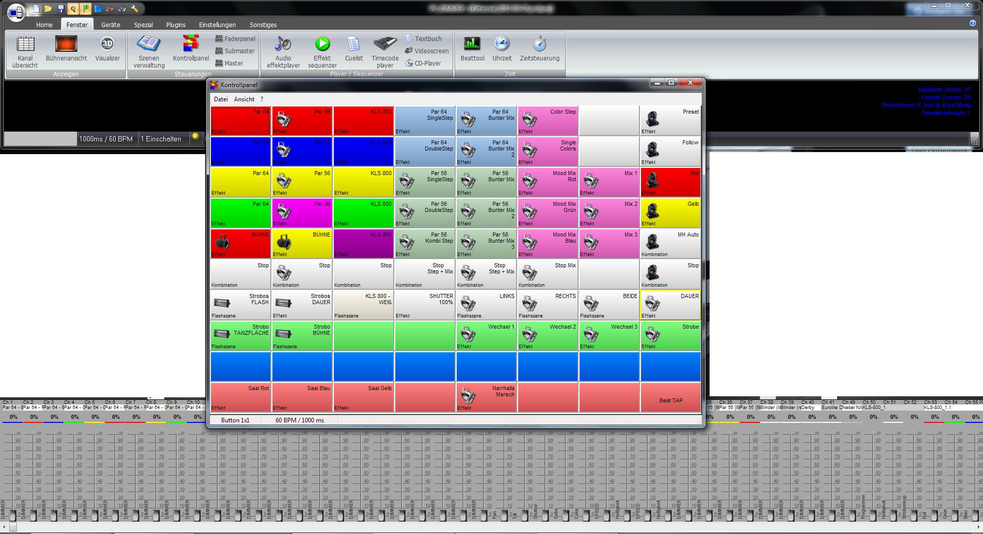Screen dimensions: 983x534
Task: Open the Uhrzeit clock window
Action: tap(502, 49)
